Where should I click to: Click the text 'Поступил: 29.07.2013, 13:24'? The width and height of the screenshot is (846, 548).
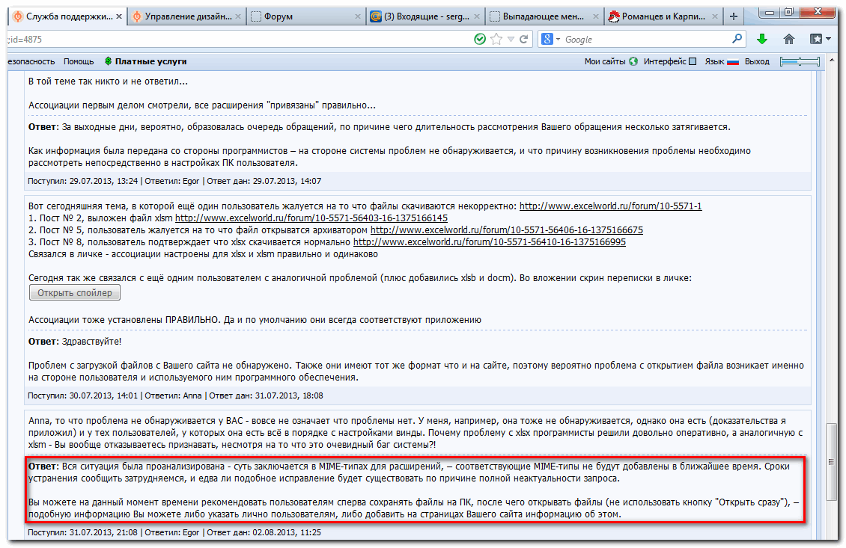click(82, 181)
